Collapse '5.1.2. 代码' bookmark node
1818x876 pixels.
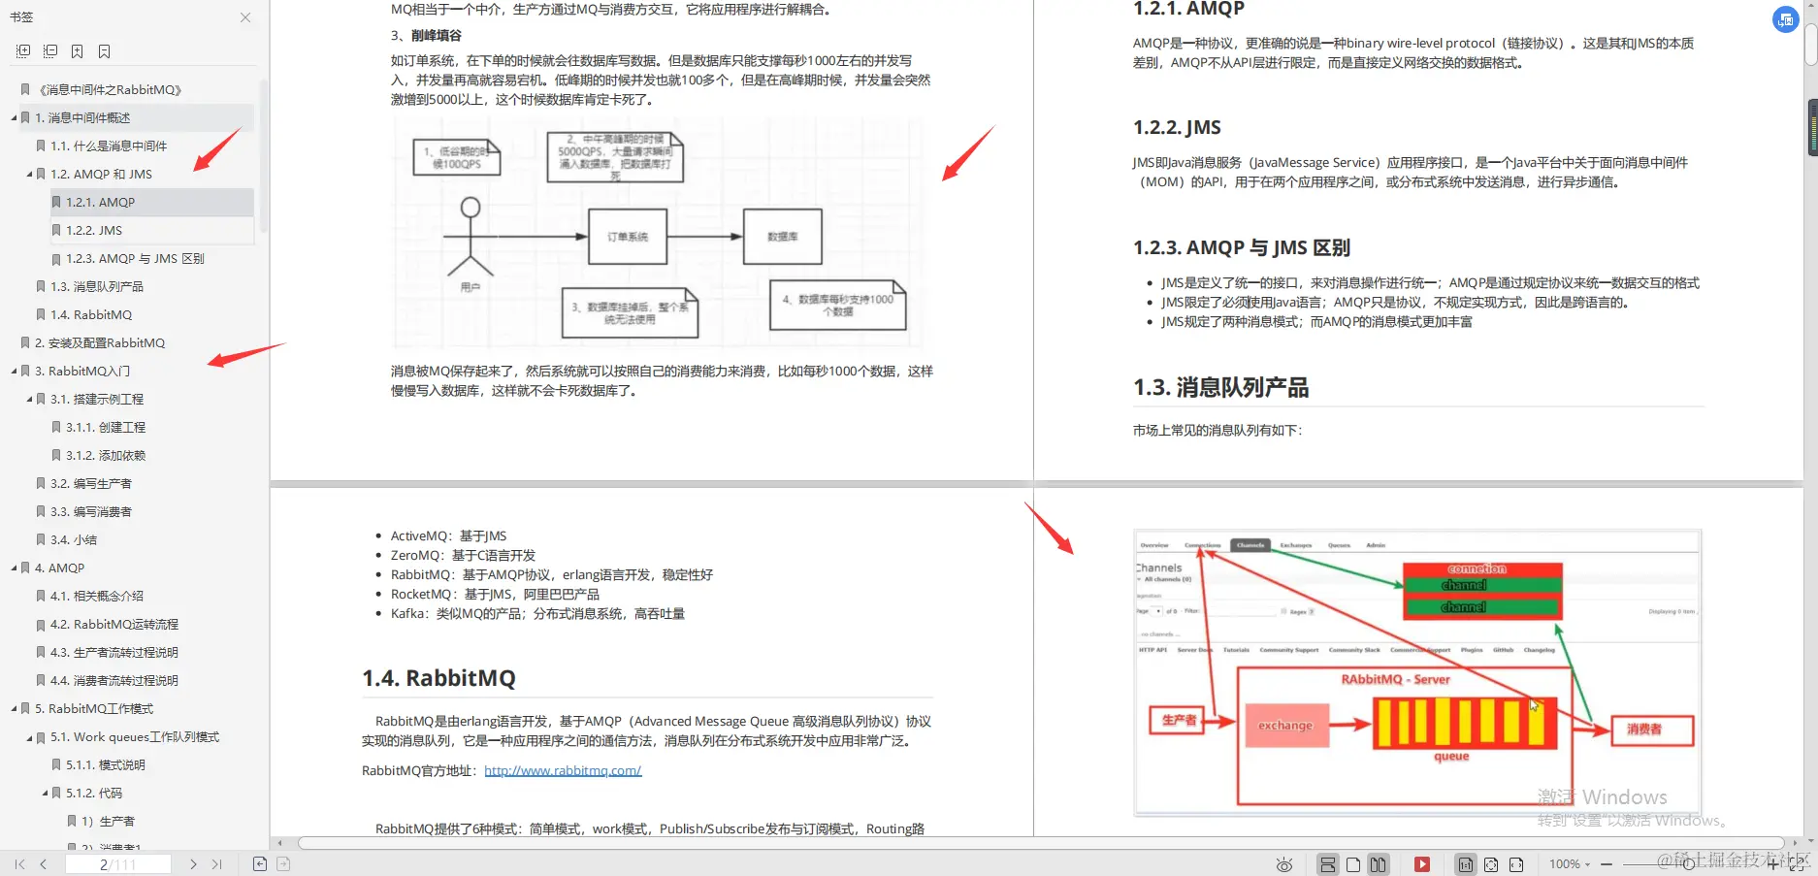[45, 794]
